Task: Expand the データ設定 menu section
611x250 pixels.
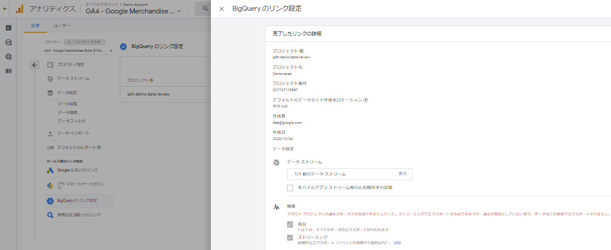Action: [x=67, y=93]
